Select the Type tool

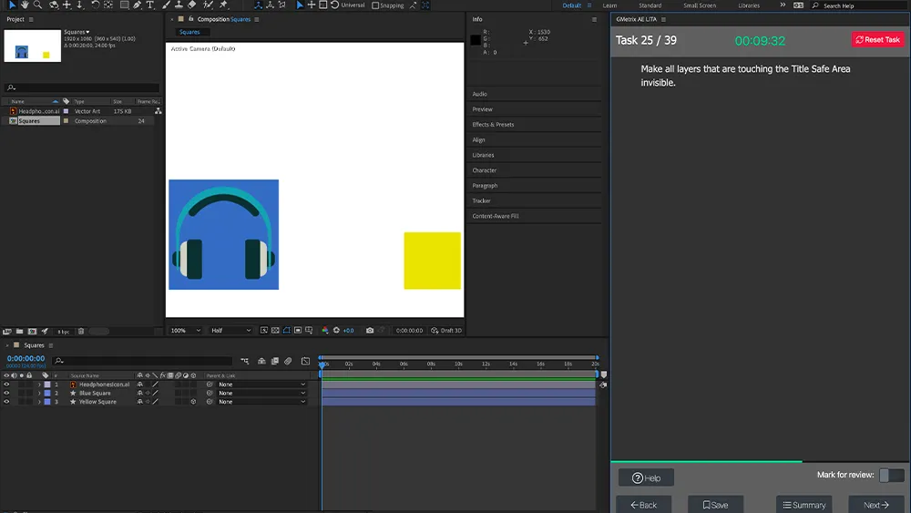pos(150,5)
